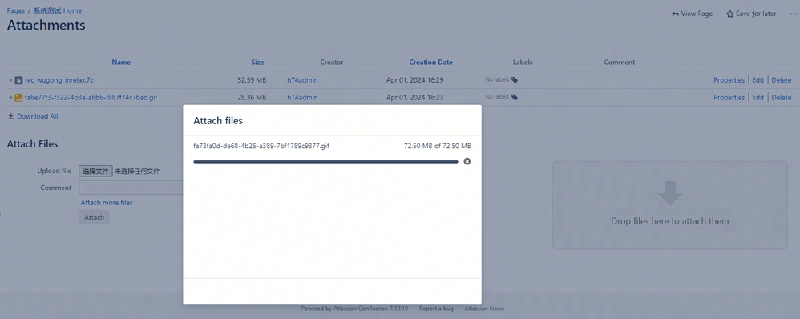Click the Creator column header
800x319 pixels.
(x=332, y=63)
